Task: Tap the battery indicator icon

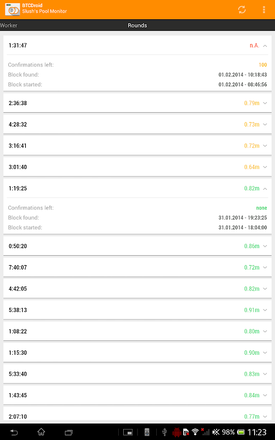Action: 241,432
